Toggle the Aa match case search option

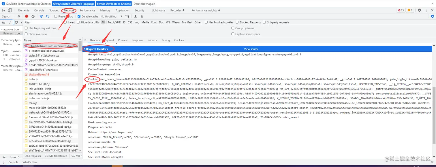pyautogui.click(x=4, y=22)
